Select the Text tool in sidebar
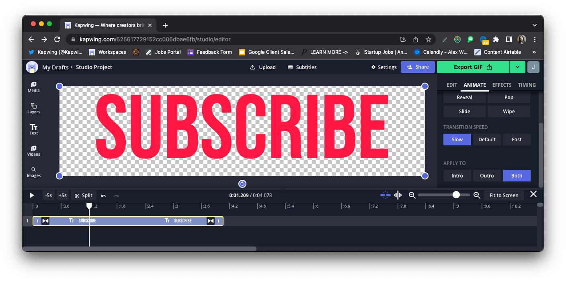566x281 pixels. coord(34,129)
